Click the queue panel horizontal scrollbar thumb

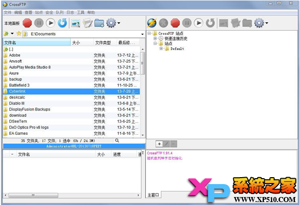coord(33,195)
